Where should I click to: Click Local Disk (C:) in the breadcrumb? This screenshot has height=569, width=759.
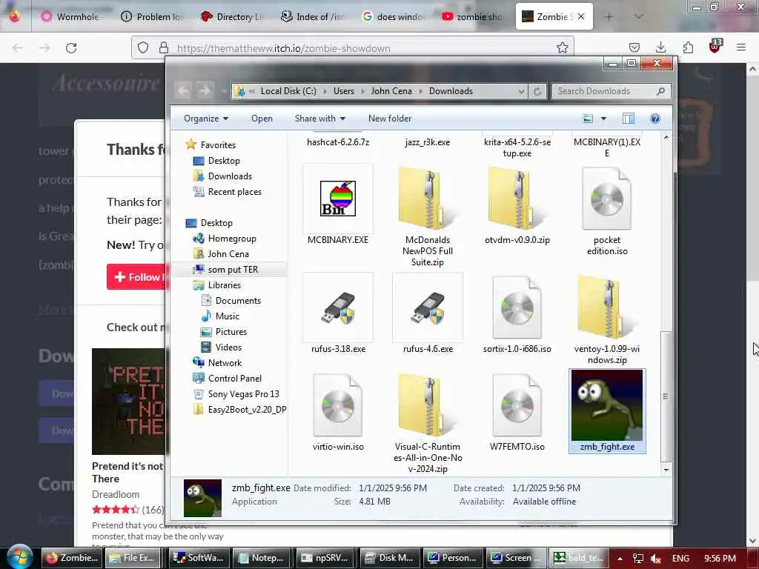(x=288, y=91)
